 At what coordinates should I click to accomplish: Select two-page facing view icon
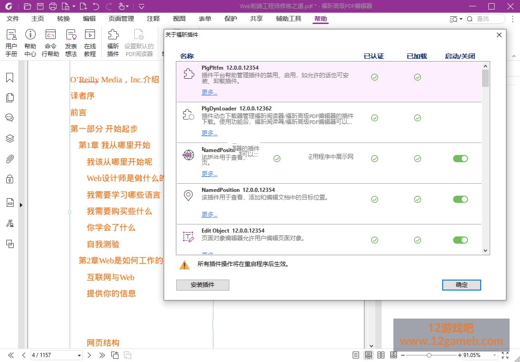(x=381, y=355)
